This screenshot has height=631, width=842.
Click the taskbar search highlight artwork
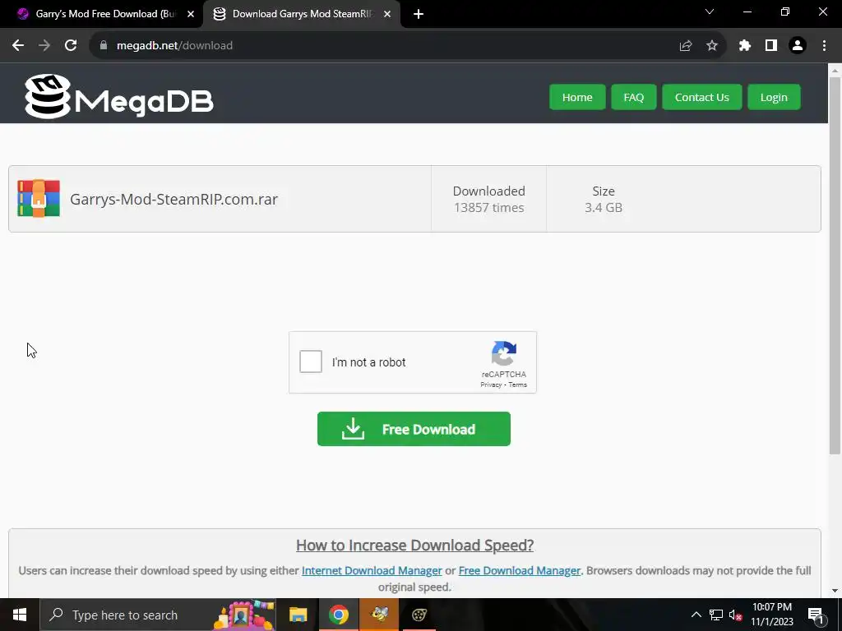(243, 615)
